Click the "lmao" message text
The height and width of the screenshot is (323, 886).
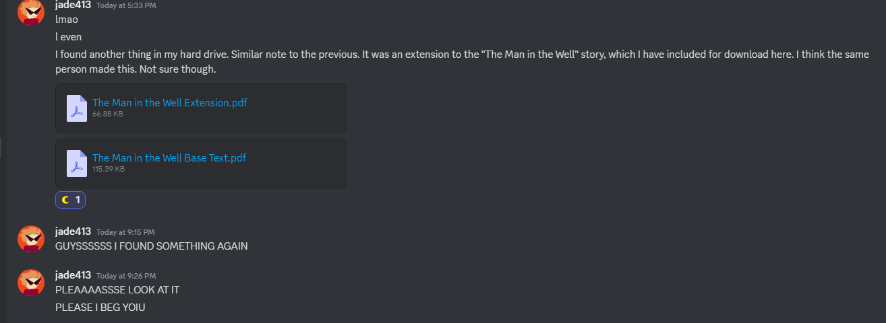click(67, 20)
